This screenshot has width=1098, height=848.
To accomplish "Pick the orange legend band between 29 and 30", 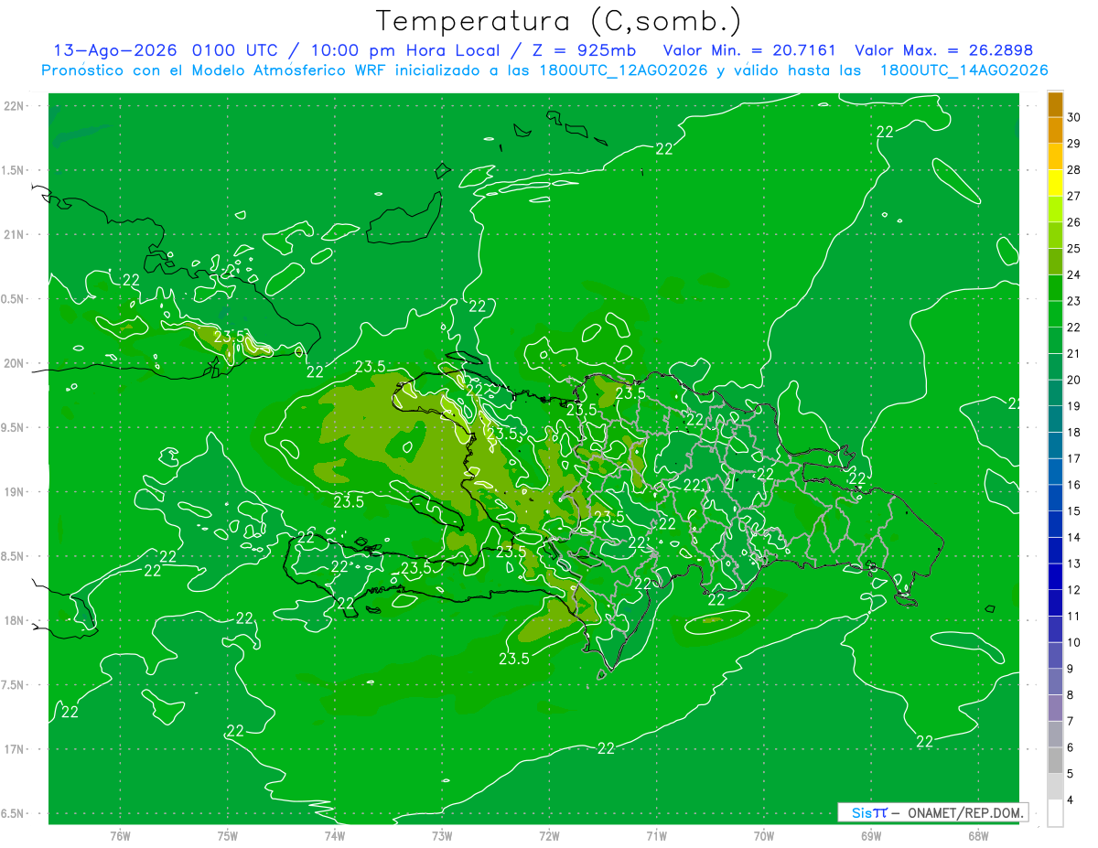I will point(1055,131).
